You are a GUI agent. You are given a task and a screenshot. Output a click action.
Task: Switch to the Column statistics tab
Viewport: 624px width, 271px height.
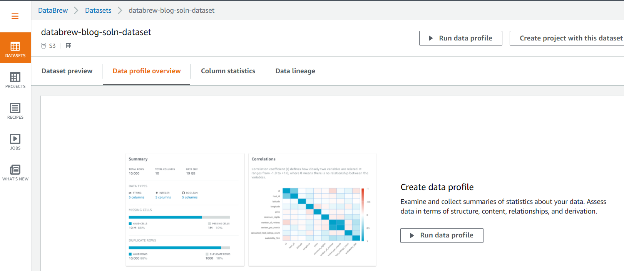(x=228, y=71)
